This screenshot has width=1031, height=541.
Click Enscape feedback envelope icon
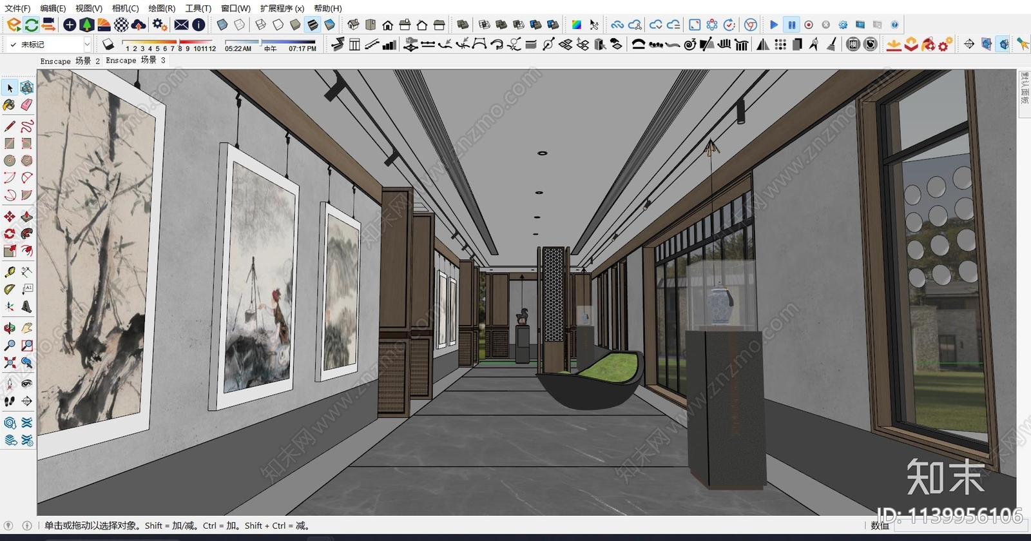point(182,25)
